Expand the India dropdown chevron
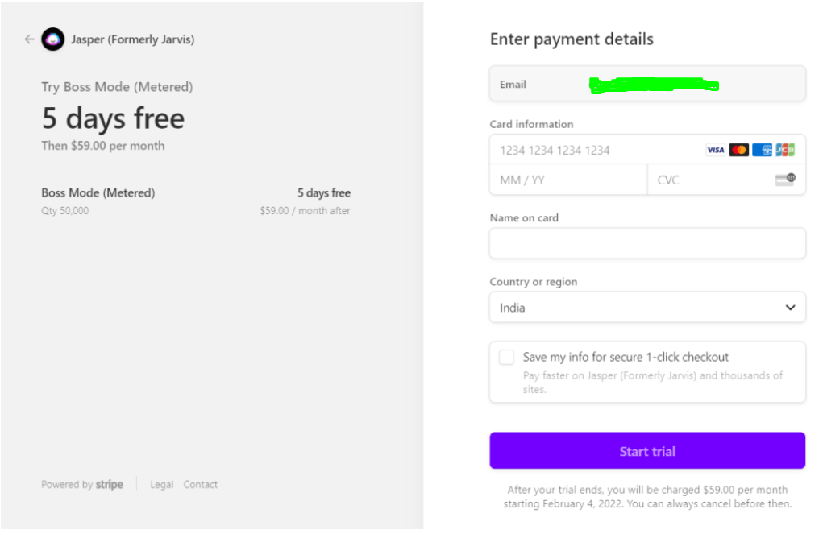823x534 pixels. [790, 308]
